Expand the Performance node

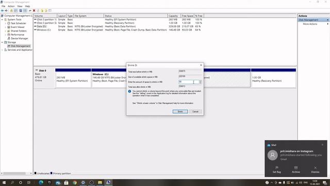pos(6,35)
